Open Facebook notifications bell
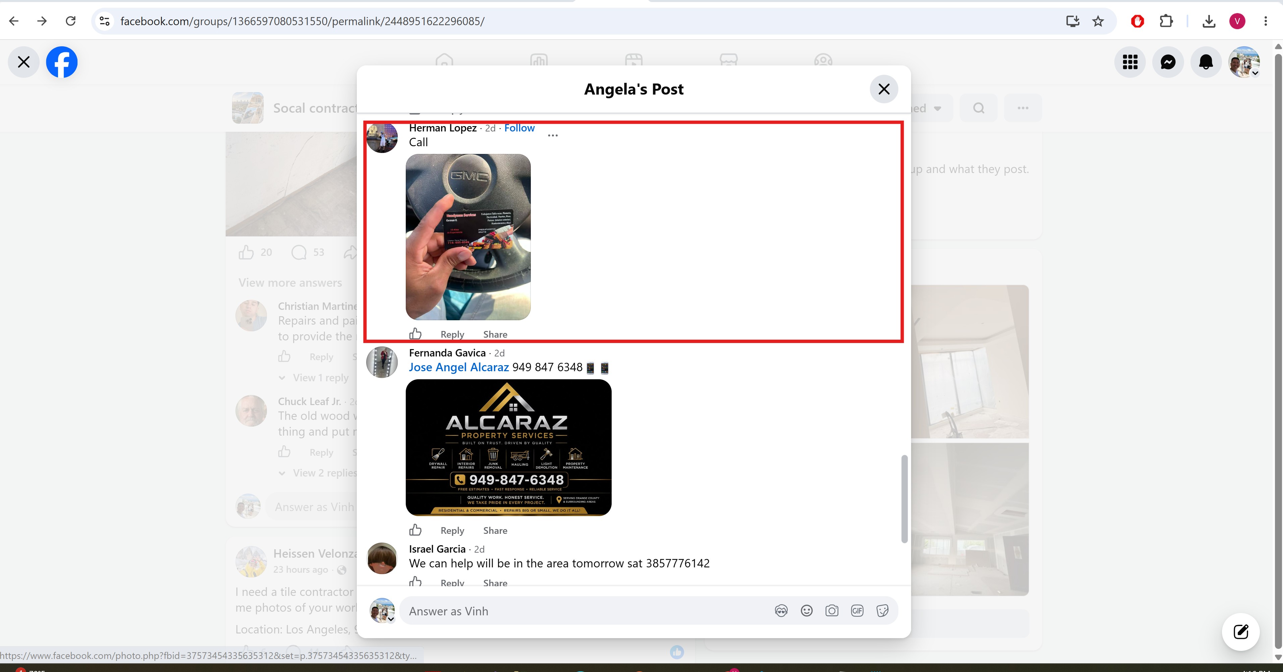The height and width of the screenshot is (672, 1283). point(1206,62)
